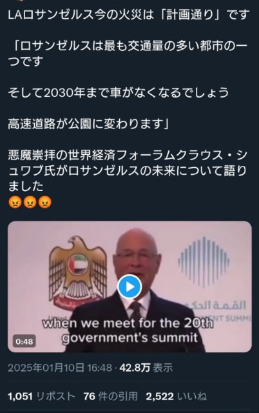
Task: View the 2,522 いいね likes list
Action: pyautogui.click(x=176, y=396)
